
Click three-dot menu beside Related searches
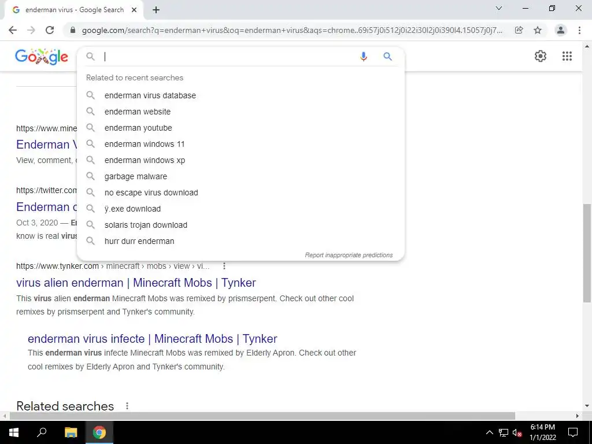point(127,406)
